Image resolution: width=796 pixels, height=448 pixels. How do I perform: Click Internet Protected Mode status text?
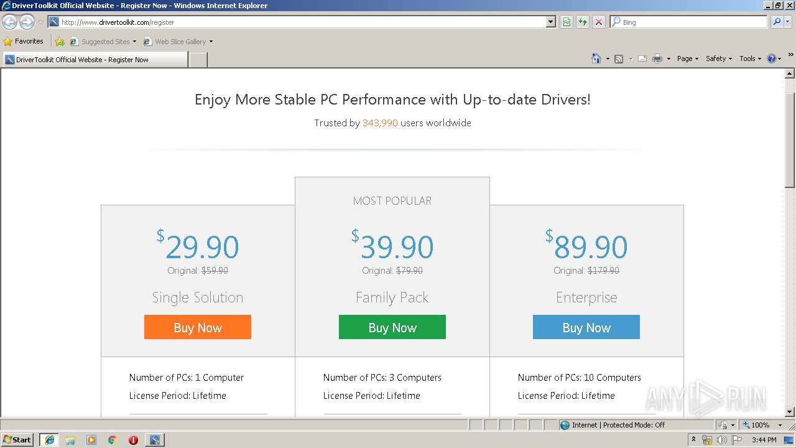tap(618, 425)
